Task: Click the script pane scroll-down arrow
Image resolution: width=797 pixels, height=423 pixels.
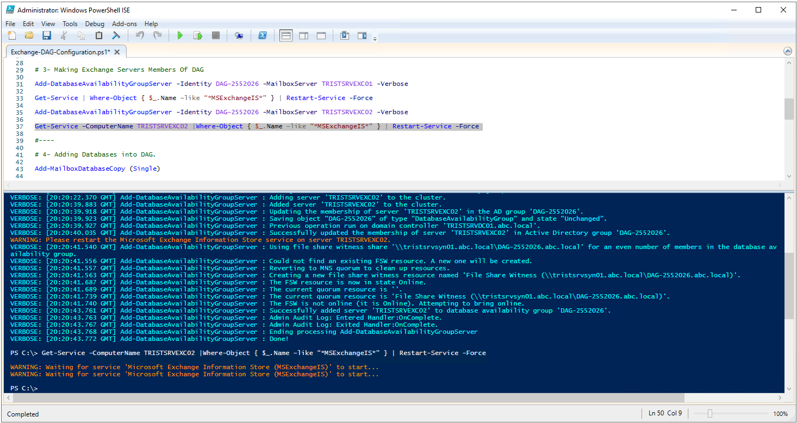Action: [789, 176]
